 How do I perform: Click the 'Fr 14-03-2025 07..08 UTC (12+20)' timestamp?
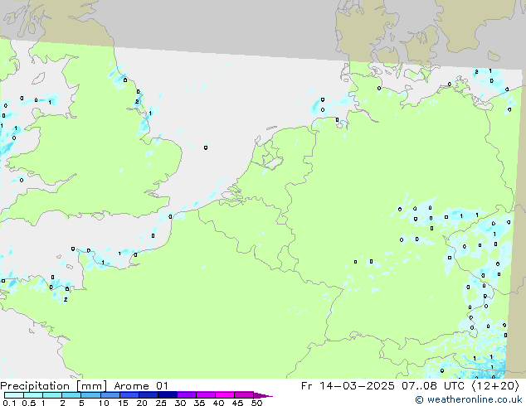coord(410,386)
